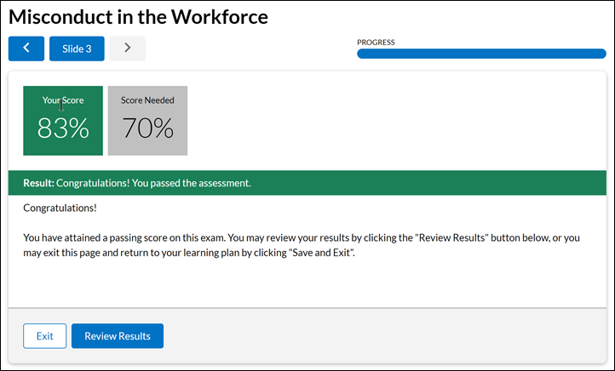Click the "Score Needed" caption text
This screenshot has width=615, height=371.
coord(147,100)
